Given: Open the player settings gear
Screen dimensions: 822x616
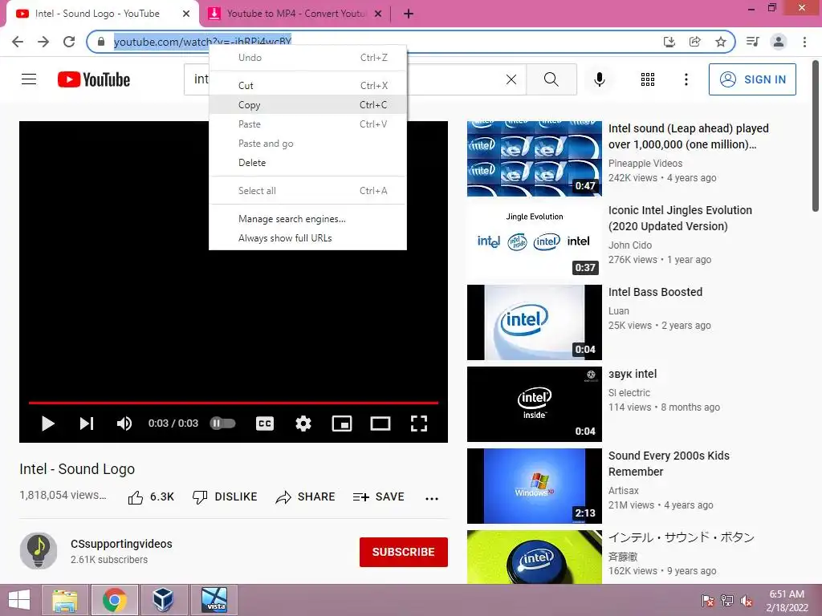Looking at the screenshot, I should tap(303, 423).
